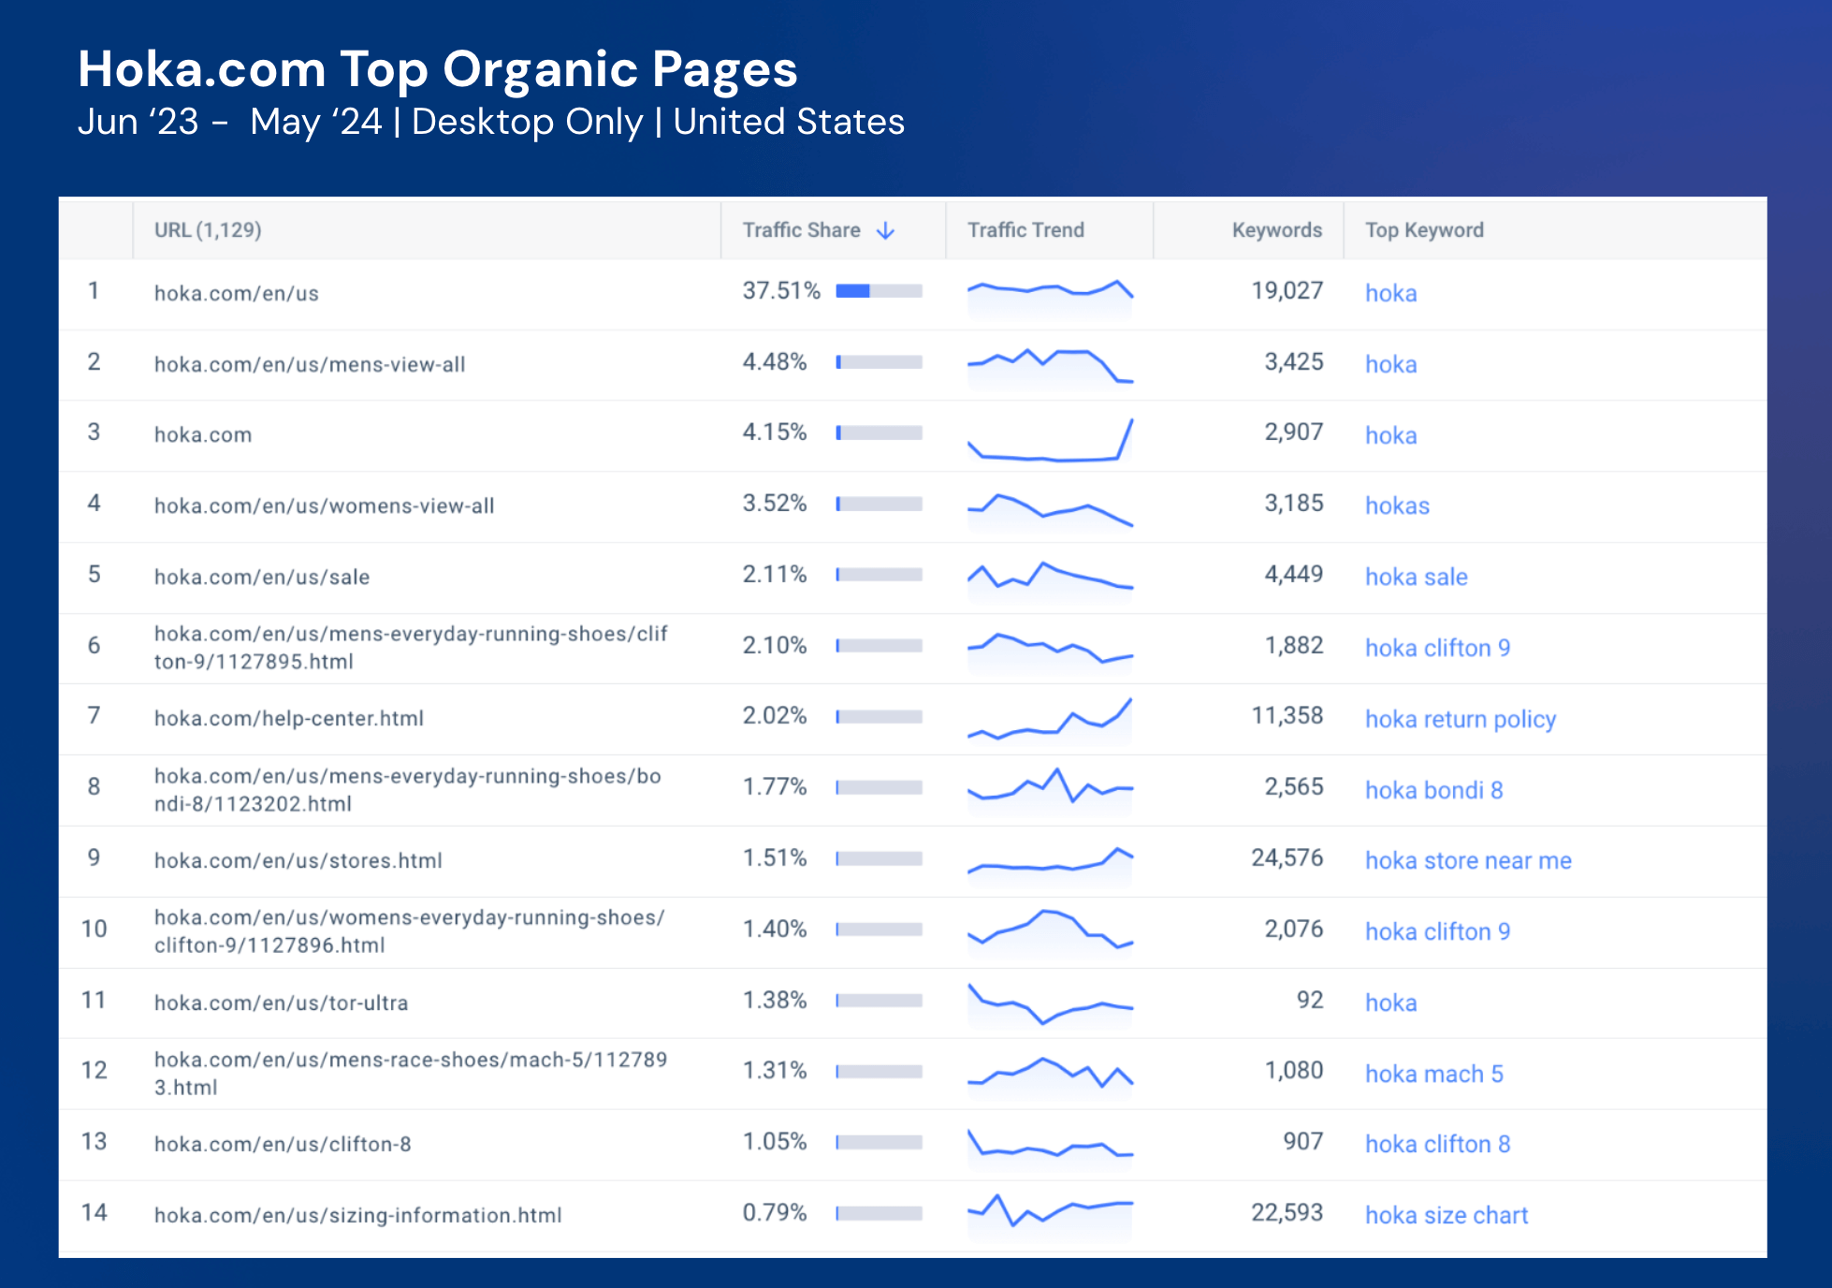Click the help-center.html traffic trend sparkline
Viewport: 1832px width, 1288px height.
[1050, 721]
